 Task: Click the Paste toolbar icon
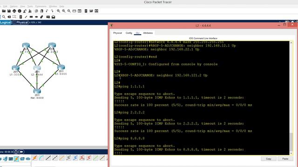click(41, 11)
